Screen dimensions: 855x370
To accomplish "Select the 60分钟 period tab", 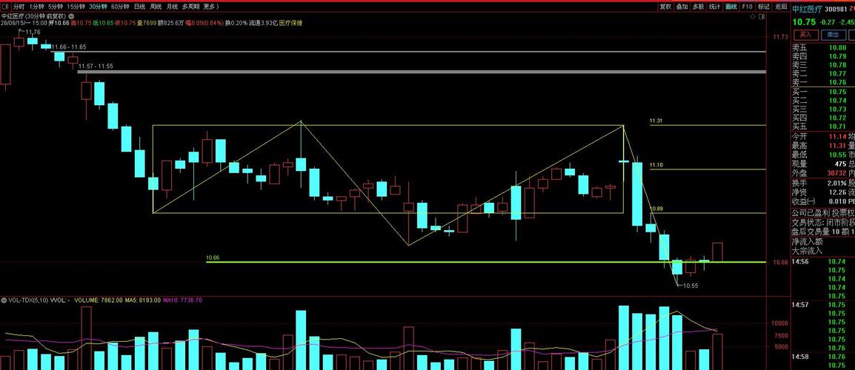I will tap(120, 7).
